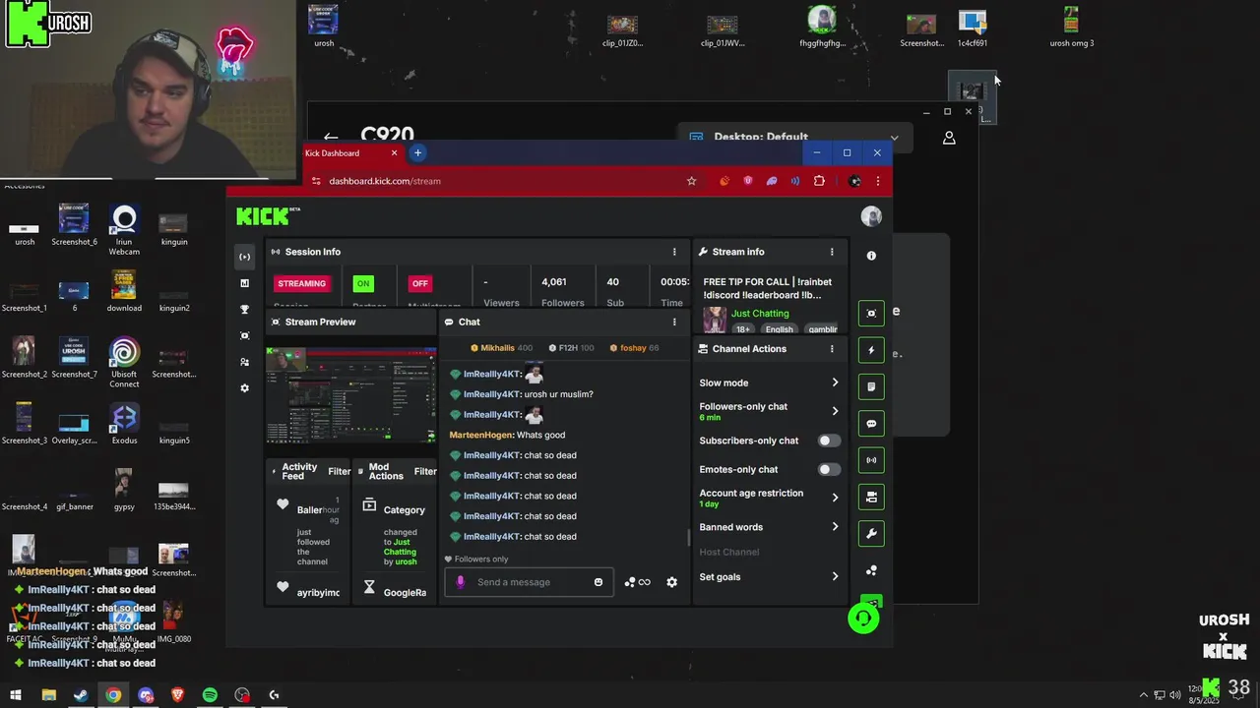Click the ON partner status badge
Screen dimensions: 1260x708
[x=363, y=283]
